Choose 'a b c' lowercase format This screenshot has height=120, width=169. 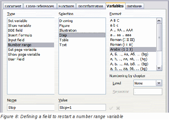point(133,25)
